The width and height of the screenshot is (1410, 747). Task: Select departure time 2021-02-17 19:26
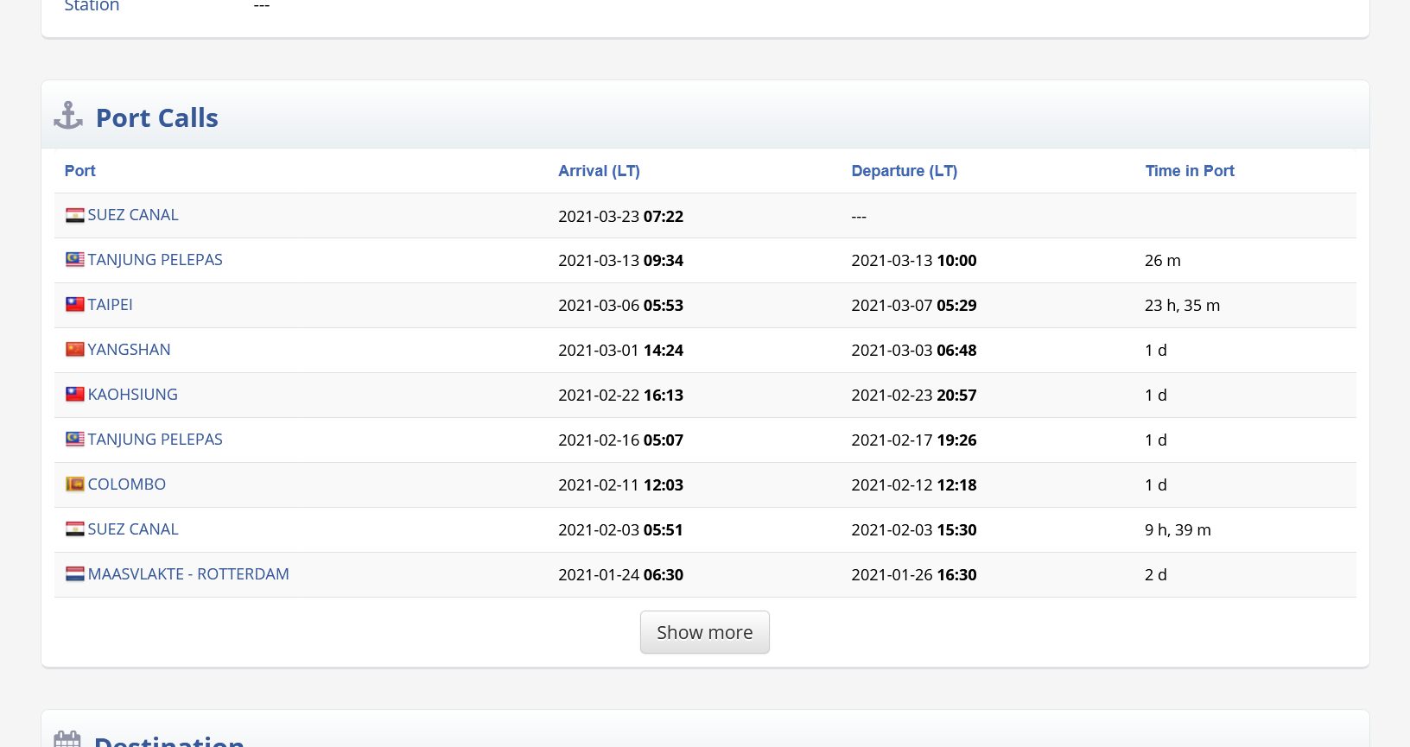[x=914, y=440]
